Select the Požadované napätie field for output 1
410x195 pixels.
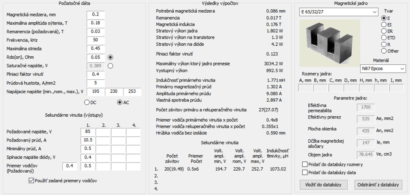point(88,132)
